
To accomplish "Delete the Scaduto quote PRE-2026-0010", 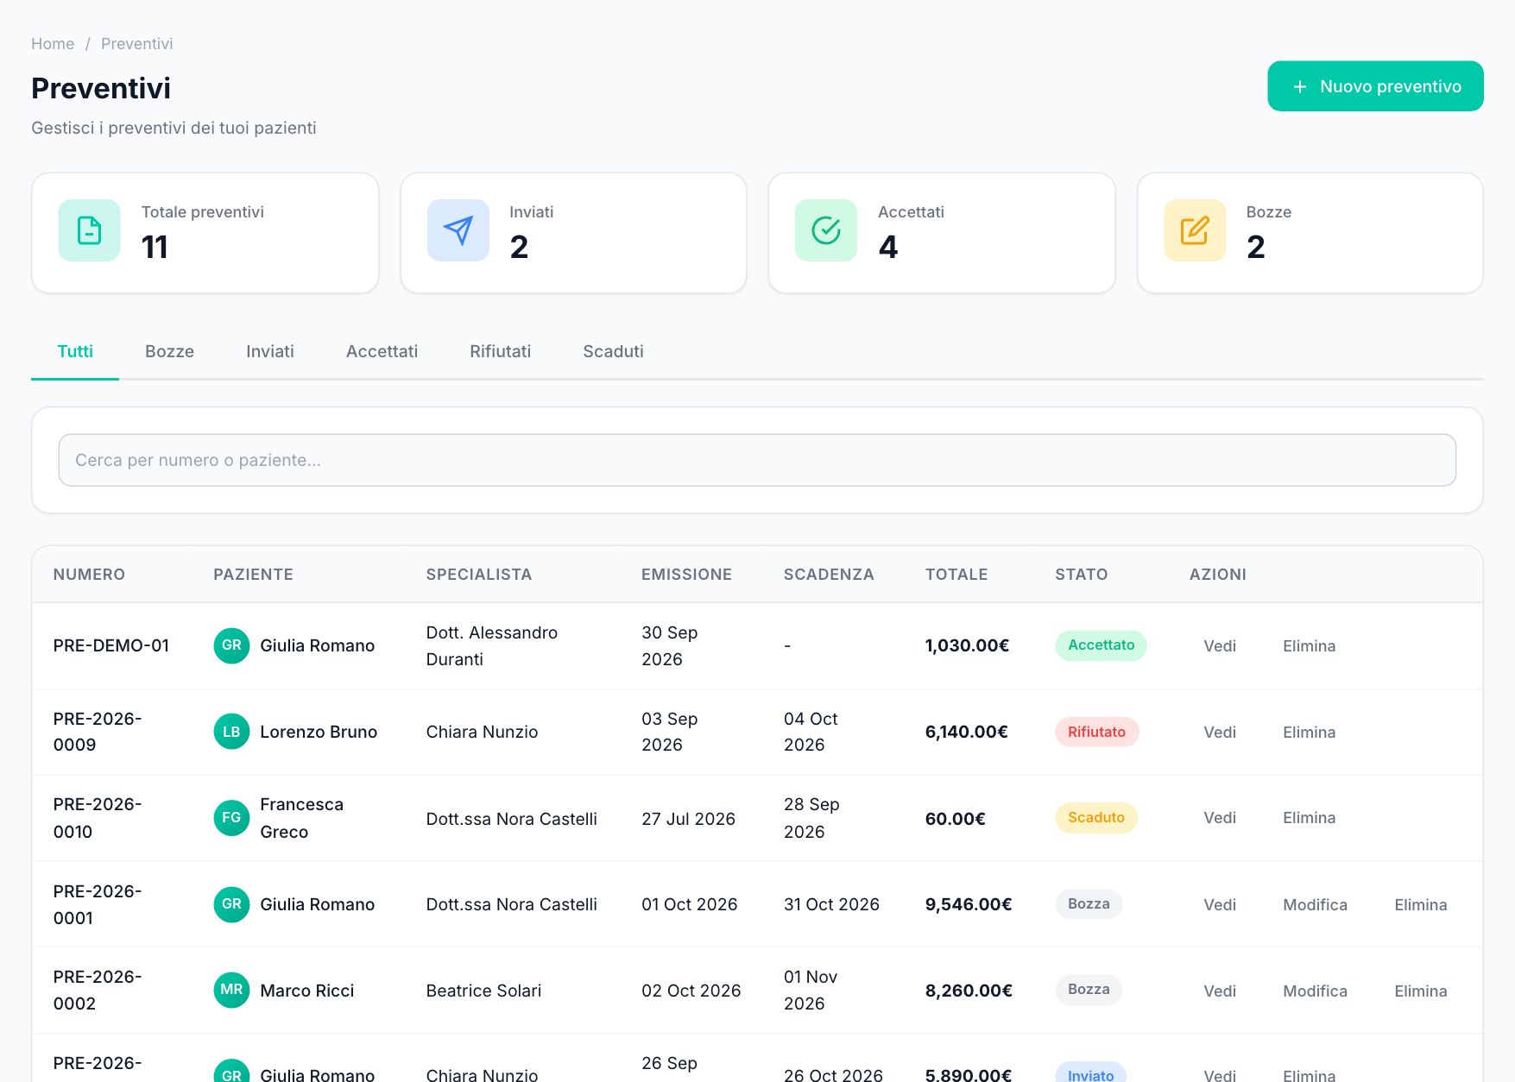I will pyautogui.click(x=1309, y=818).
